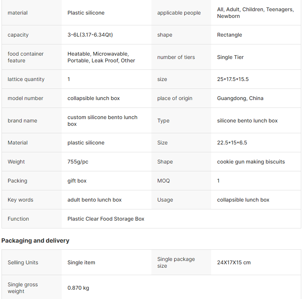The height and width of the screenshot is (299, 302).
Task: Click the 'food container feature' label
Action: (25, 57)
